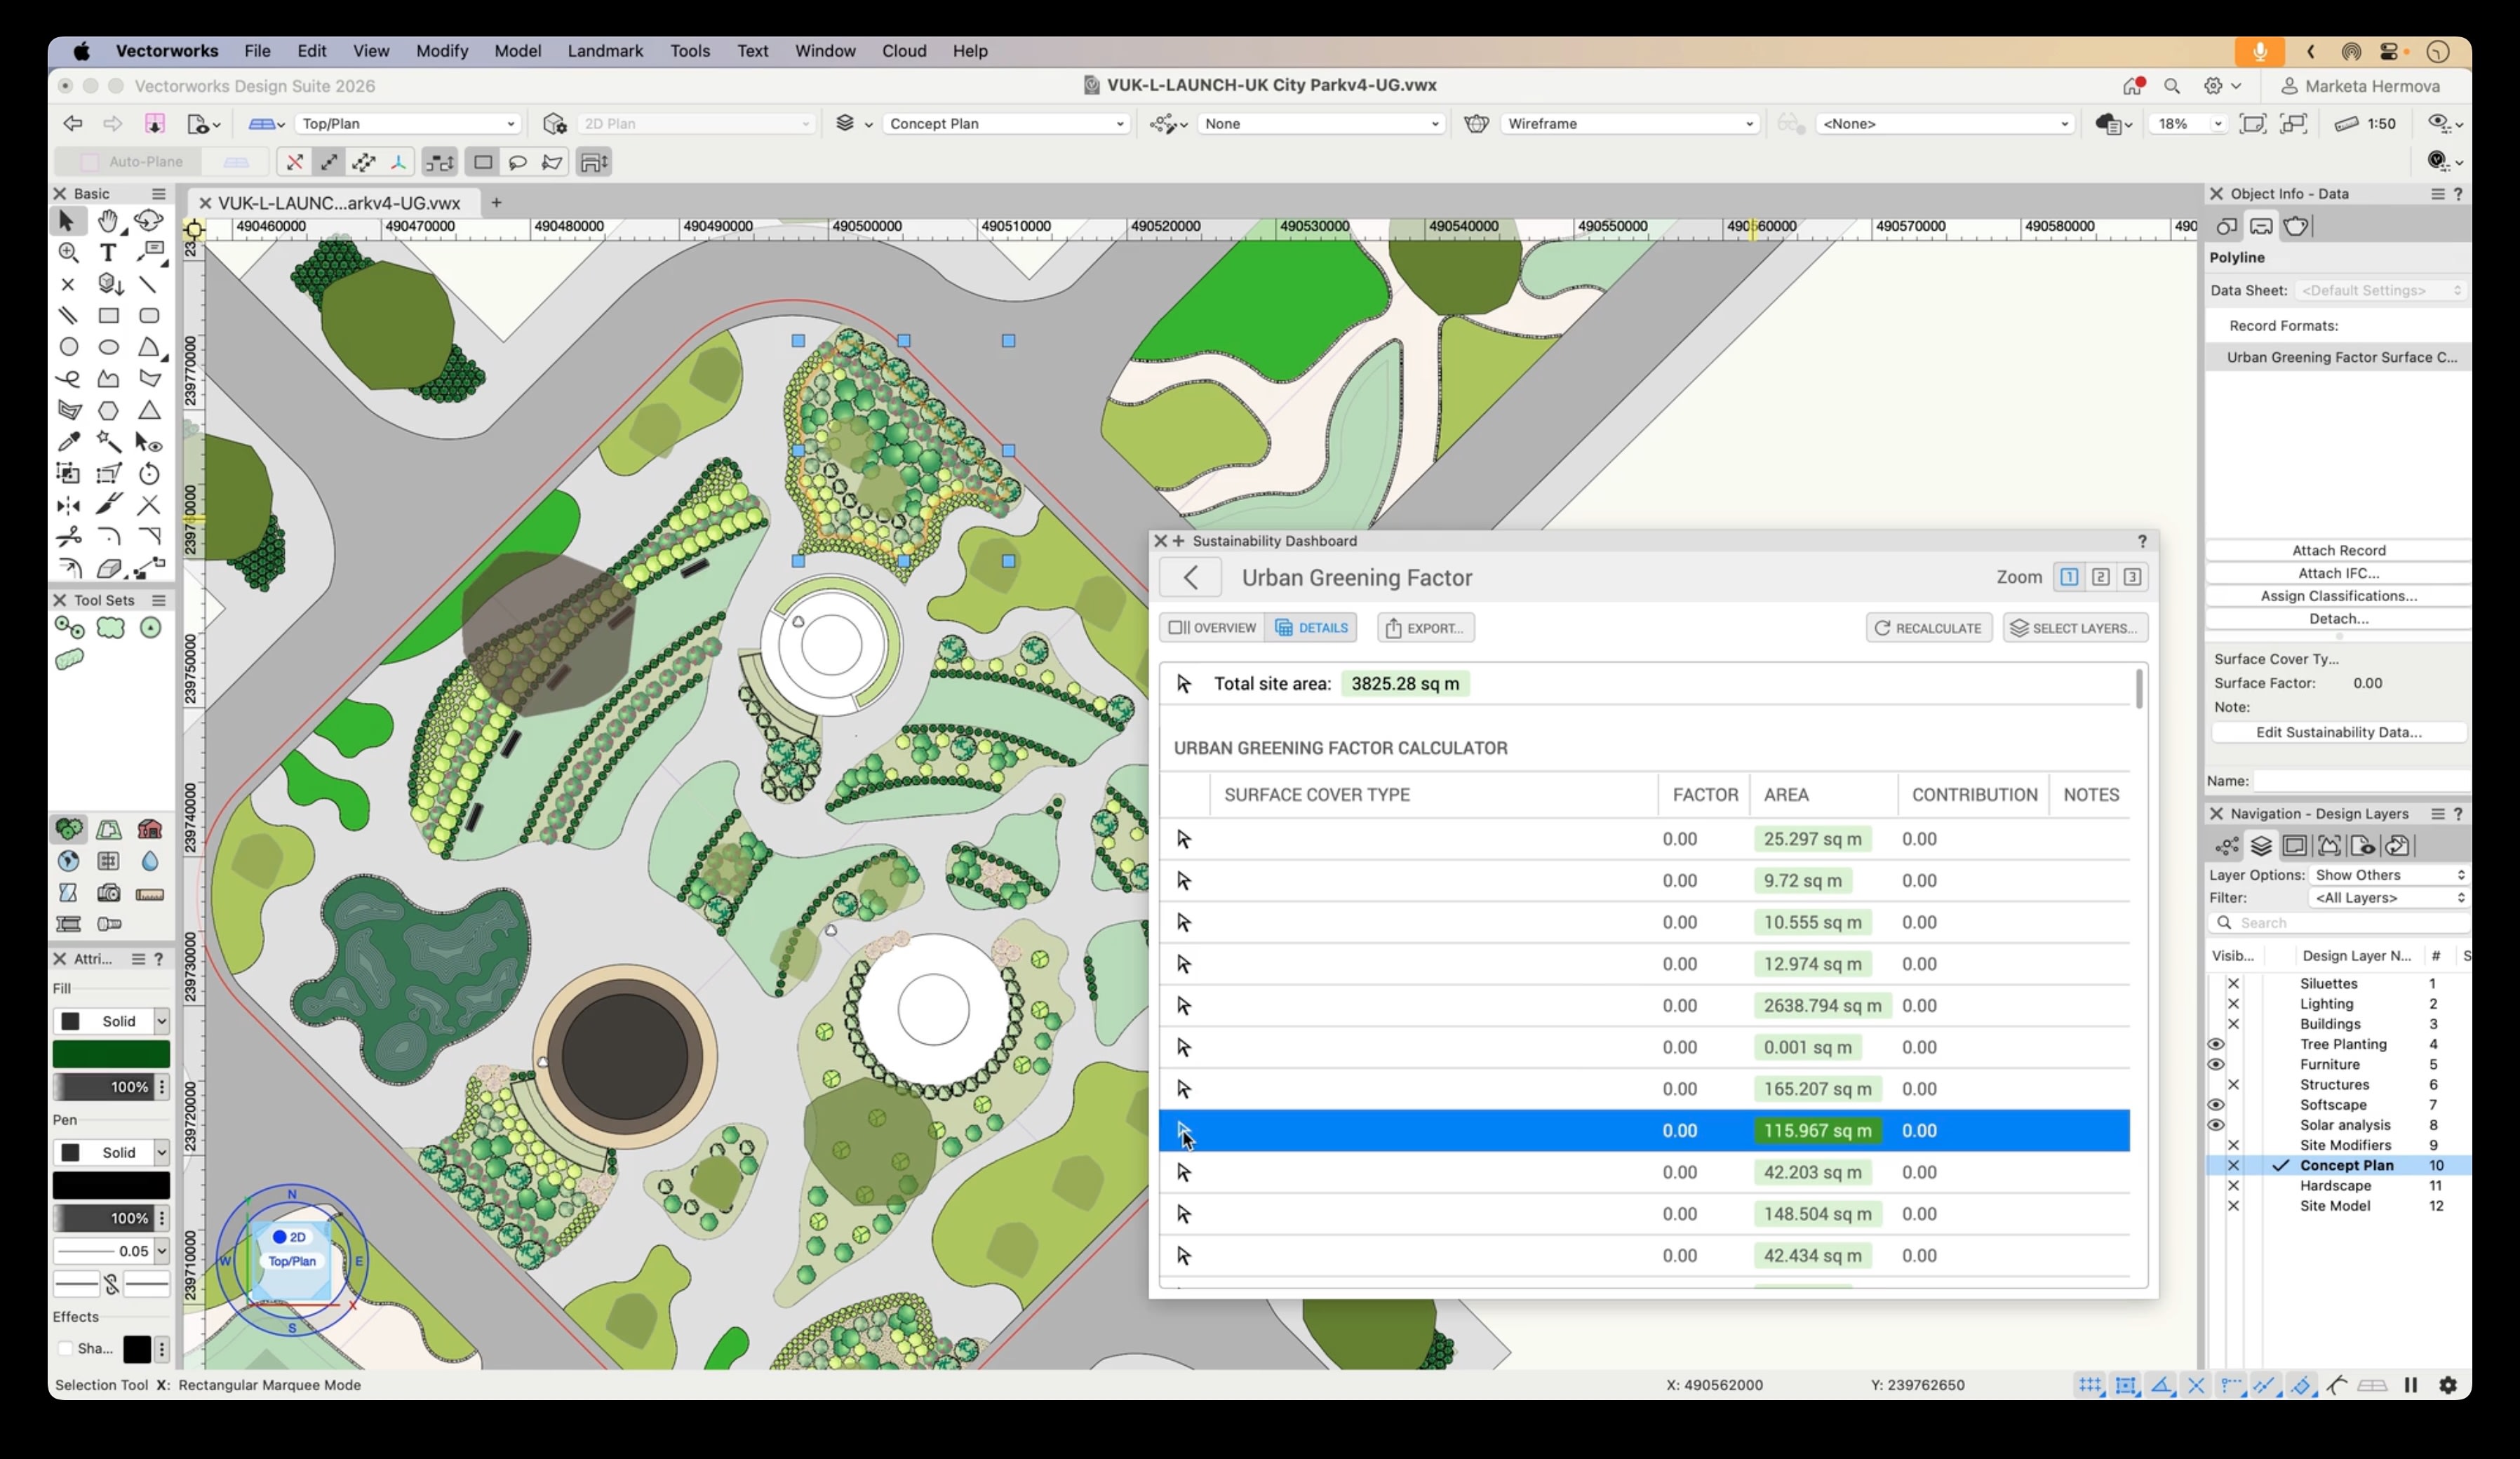The height and width of the screenshot is (1459, 2520).
Task: Expand the Layer Options Show Others dropdown
Action: click(x=2388, y=875)
